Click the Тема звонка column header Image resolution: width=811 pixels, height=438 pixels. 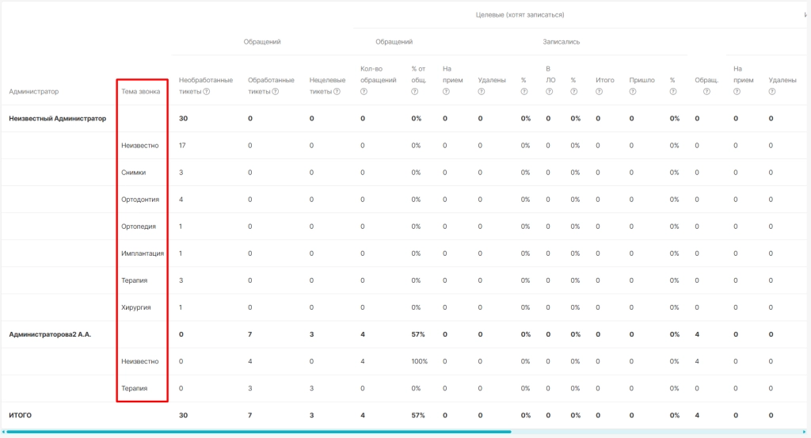(141, 92)
